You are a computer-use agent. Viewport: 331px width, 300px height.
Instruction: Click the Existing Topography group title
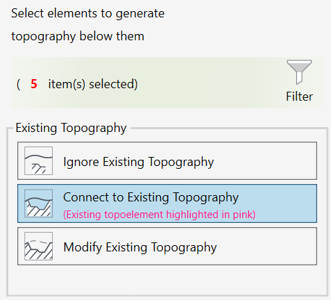(x=71, y=128)
